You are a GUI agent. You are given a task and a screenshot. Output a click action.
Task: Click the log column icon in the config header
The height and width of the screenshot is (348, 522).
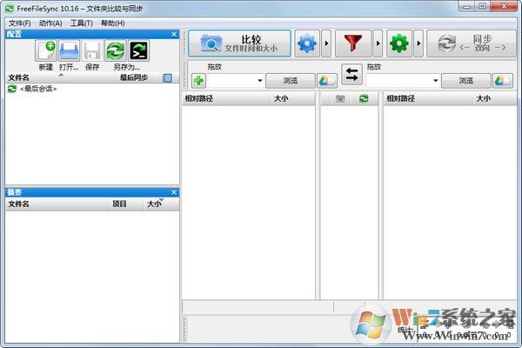(167, 77)
